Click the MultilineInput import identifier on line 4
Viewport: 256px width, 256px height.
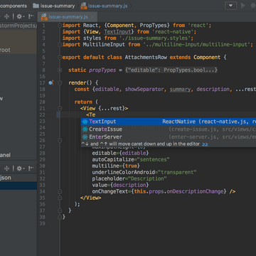point(104,45)
